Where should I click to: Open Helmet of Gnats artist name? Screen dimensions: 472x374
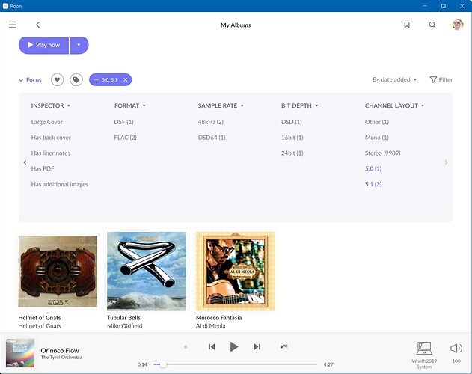[x=40, y=326]
